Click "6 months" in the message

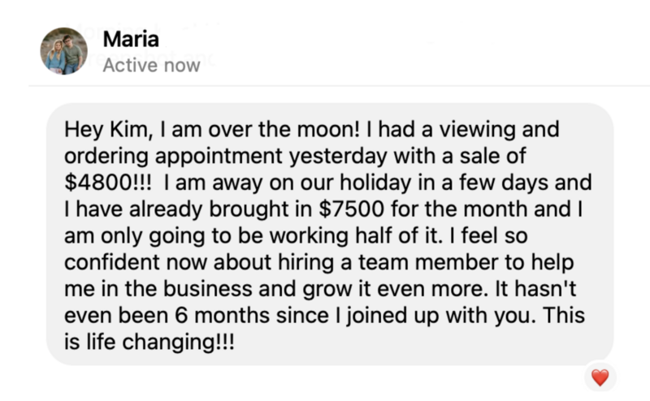point(222,315)
